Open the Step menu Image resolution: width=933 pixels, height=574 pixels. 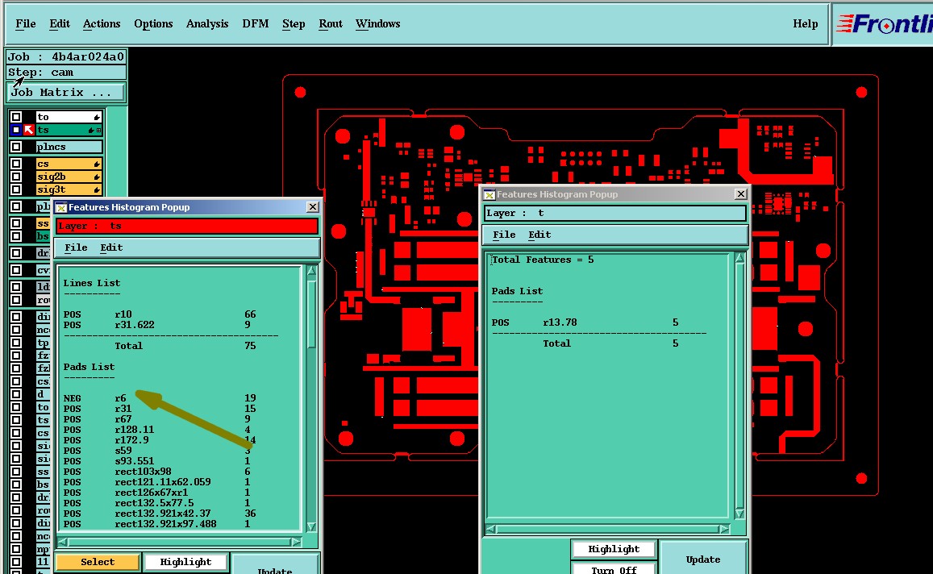click(294, 24)
